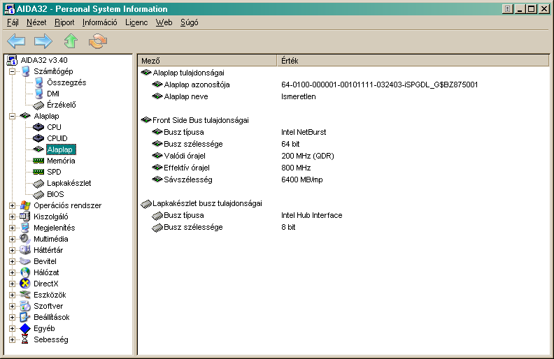554x359 pixels.
Task: Click the Hálózat network globe icon
Action: [x=25, y=272]
